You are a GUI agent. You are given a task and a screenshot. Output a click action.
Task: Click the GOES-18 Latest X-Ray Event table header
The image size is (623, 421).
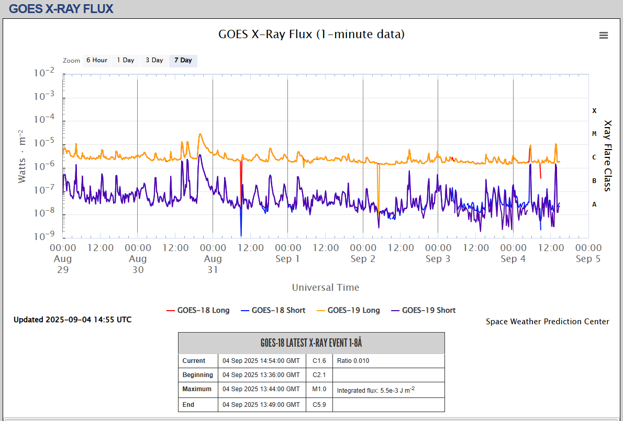point(311,343)
